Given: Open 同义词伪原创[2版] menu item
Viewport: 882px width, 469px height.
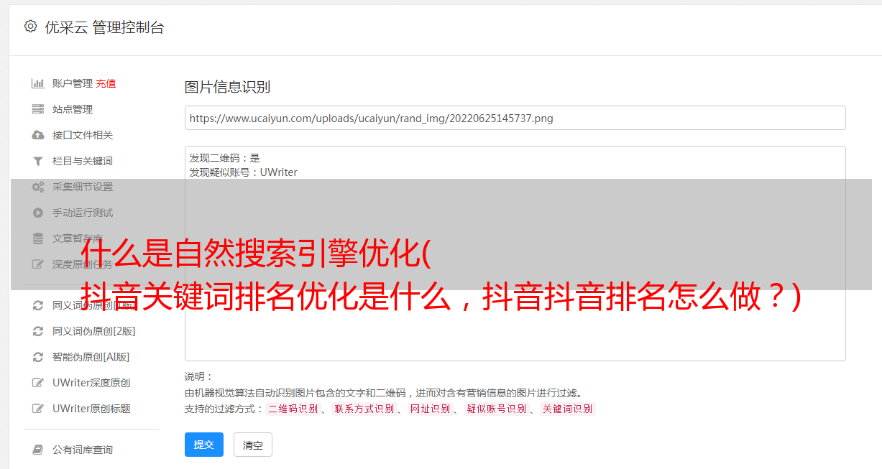Looking at the screenshot, I should click(94, 331).
